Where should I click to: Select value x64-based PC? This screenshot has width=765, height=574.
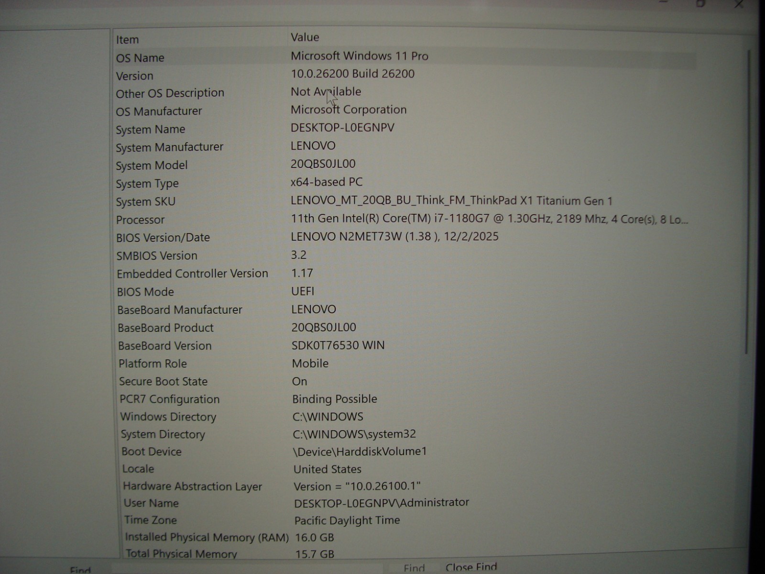327,182
